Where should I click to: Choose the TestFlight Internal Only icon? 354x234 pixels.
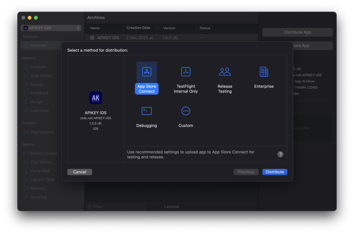(186, 72)
